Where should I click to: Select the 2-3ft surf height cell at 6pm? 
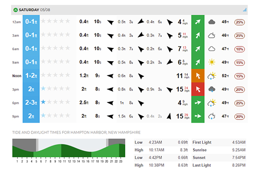pos(31,102)
